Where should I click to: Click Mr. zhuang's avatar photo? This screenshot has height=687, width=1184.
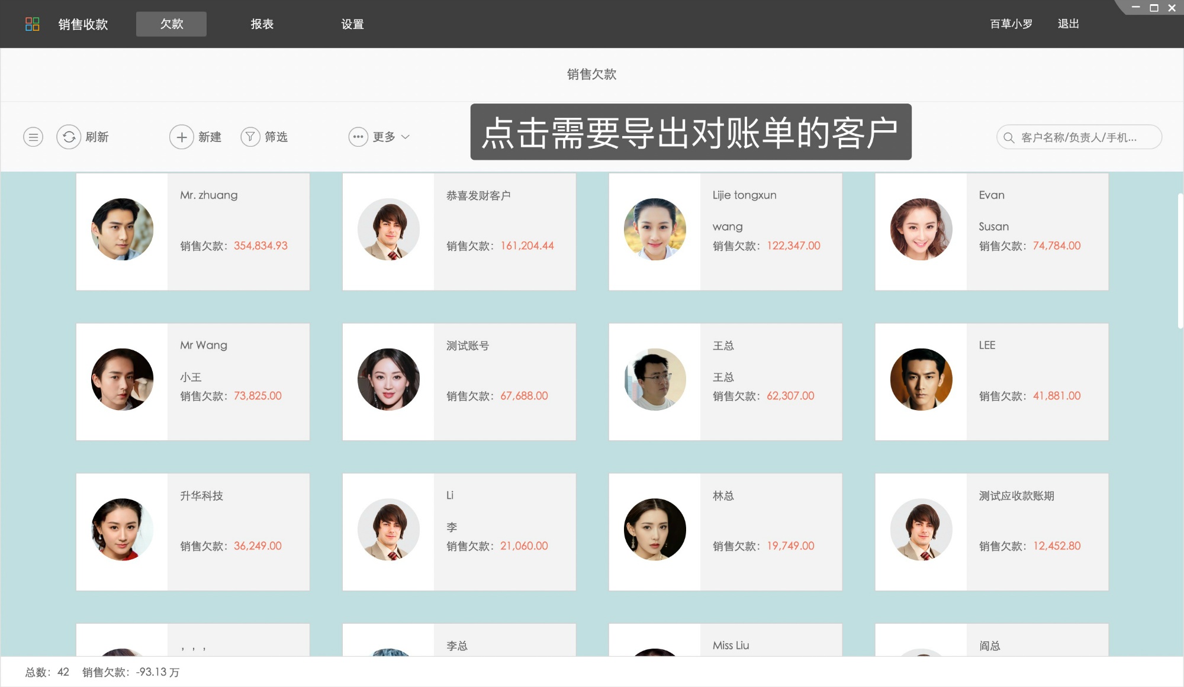122,230
